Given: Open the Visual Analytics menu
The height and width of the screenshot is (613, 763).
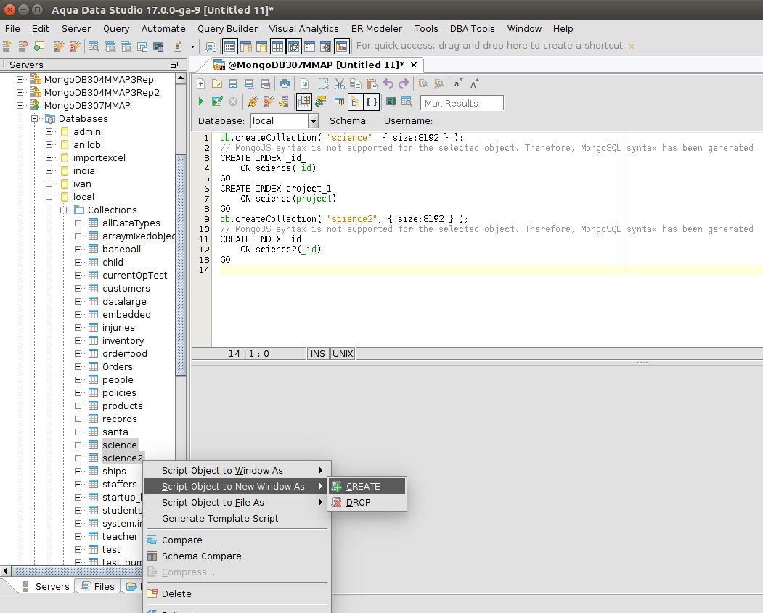Looking at the screenshot, I should (303, 29).
